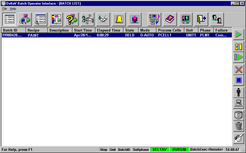Click elapsed time value 0:00:29

(x=103, y=35)
